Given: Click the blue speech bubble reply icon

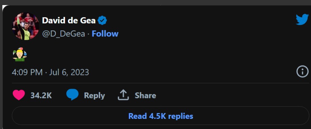Looking at the screenshot, I should pos(72,95).
